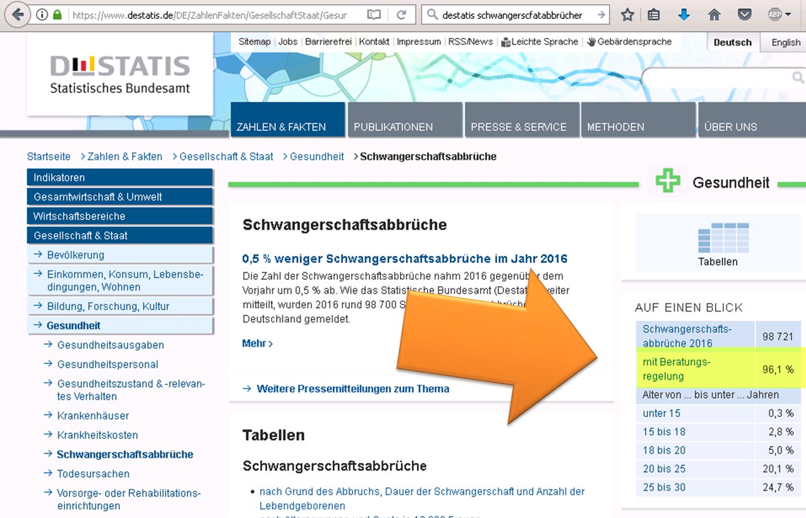Open Krankheitskosten sidebar item
This screenshot has width=806, height=518.
pos(97,435)
